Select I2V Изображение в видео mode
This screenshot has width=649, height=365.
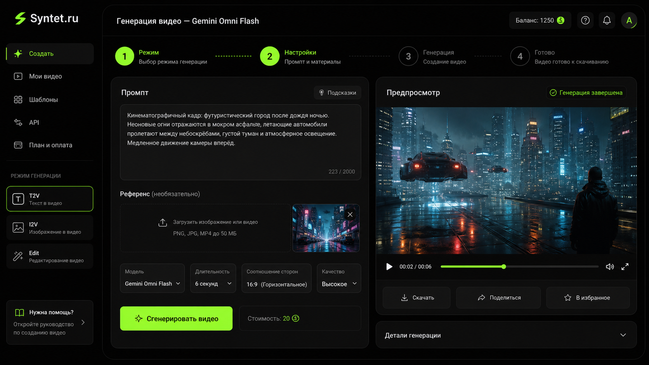50,228
